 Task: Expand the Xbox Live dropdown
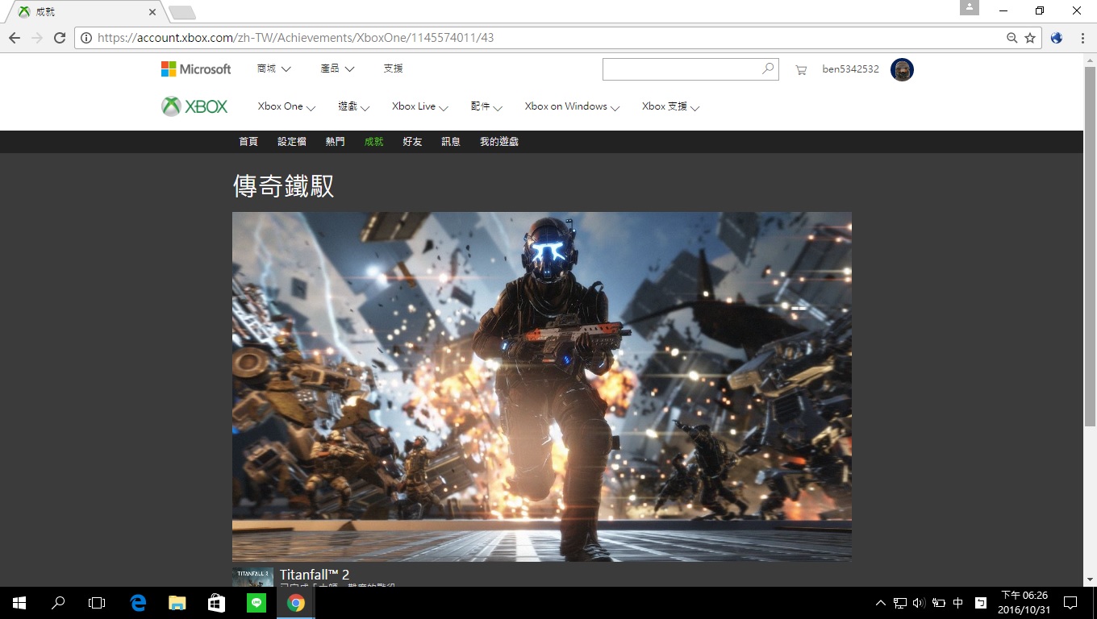(419, 106)
